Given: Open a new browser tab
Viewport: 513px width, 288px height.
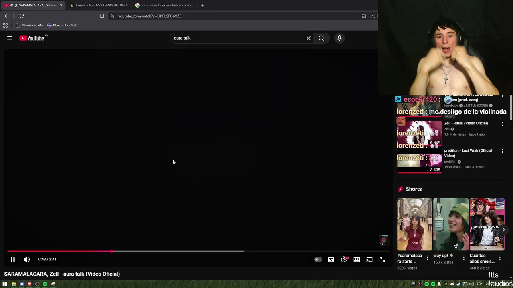Looking at the screenshot, I should click(202, 5).
